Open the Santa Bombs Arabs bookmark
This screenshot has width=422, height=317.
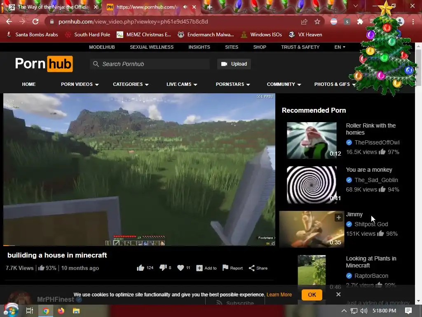coord(33,35)
